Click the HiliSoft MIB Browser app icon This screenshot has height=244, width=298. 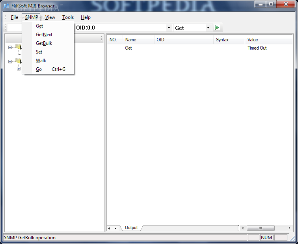6,6
